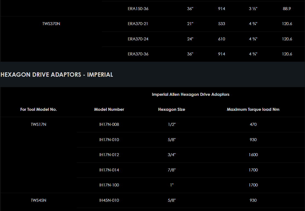The image size is (305, 211).
Task: Select the Maximum Torque load Nm header
Action: pos(253,109)
